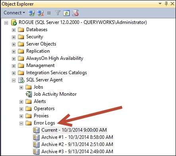
Task: Expand Integration Services Catalogs folder
Action: click(x=14, y=73)
